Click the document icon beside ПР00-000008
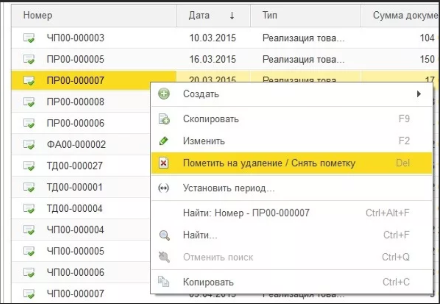The height and width of the screenshot is (304, 440). [29, 102]
